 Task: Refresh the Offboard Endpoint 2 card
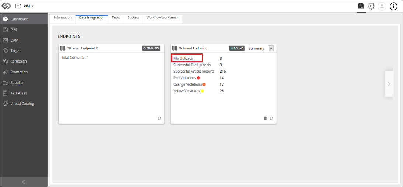tap(159, 118)
